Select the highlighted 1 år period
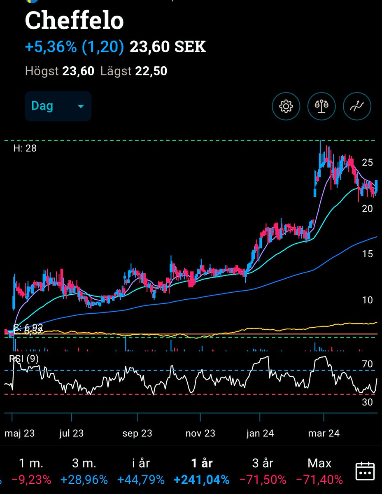The image size is (382, 494). pos(201,472)
